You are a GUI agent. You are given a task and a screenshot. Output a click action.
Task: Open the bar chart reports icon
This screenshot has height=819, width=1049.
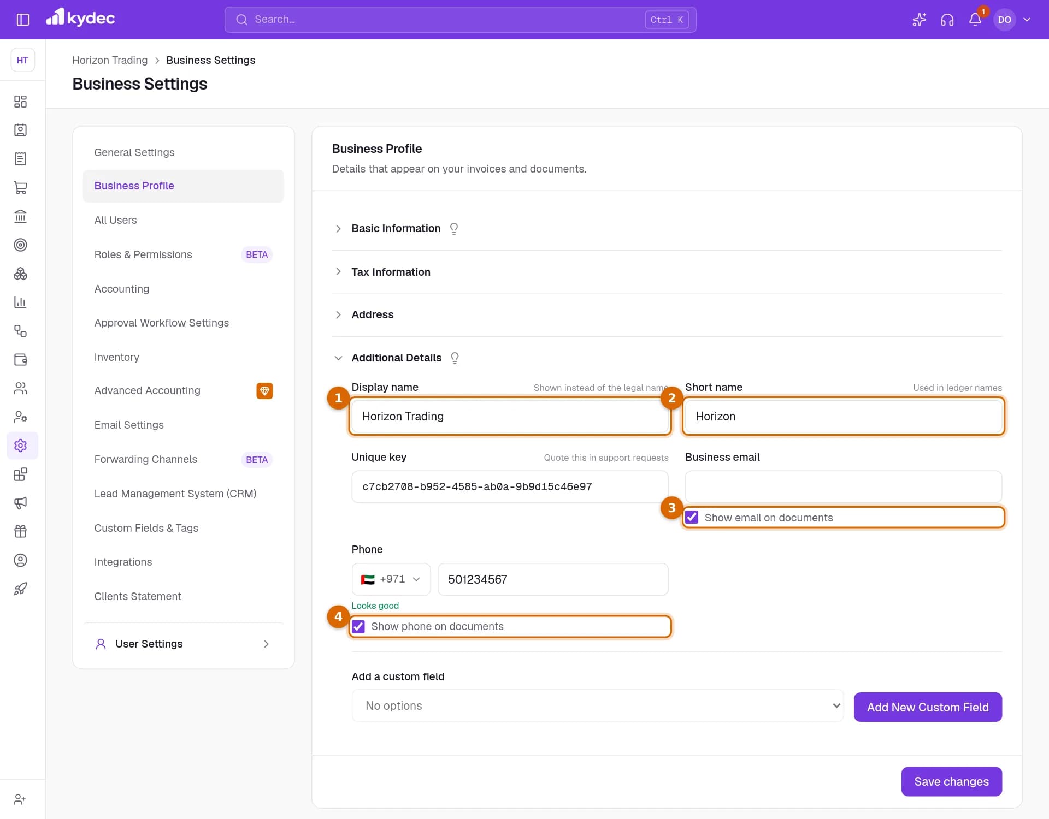tap(20, 302)
